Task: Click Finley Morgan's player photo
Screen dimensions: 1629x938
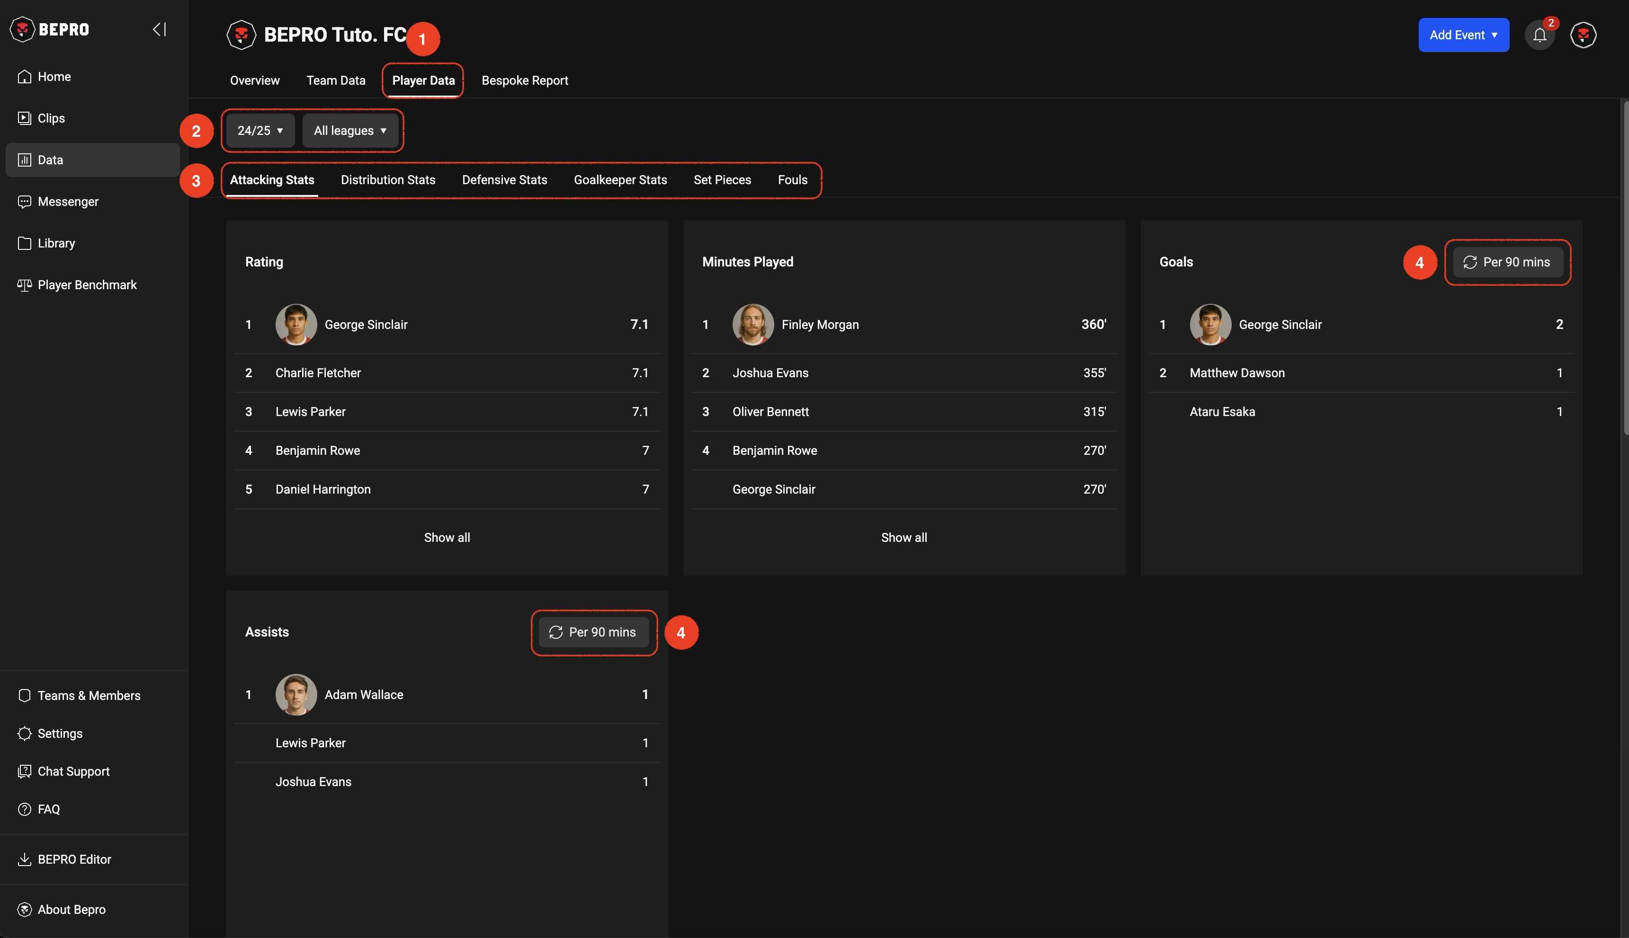Action: click(x=752, y=325)
